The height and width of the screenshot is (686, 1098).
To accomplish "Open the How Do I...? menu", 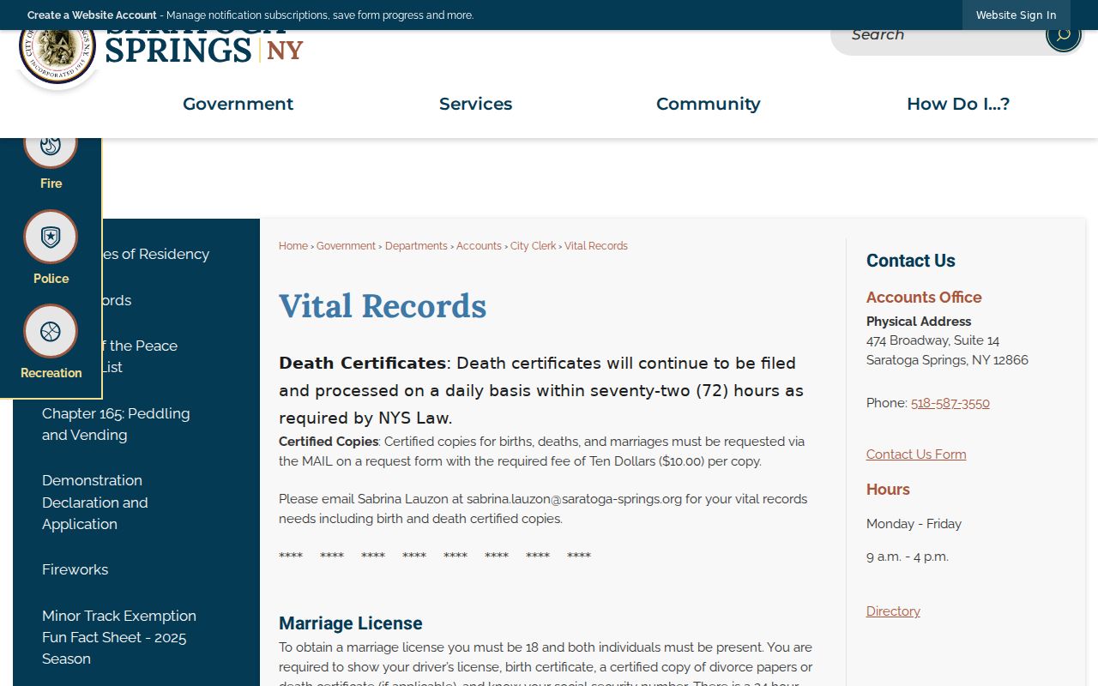I will [x=958, y=104].
